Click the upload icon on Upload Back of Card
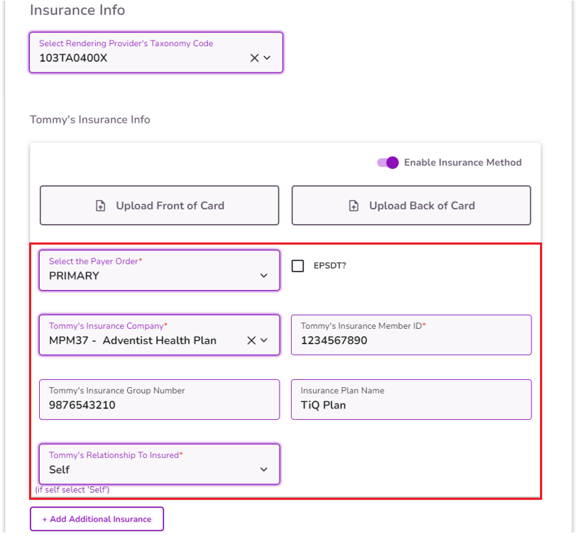Screen dimensions: 579x536 tap(353, 205)
